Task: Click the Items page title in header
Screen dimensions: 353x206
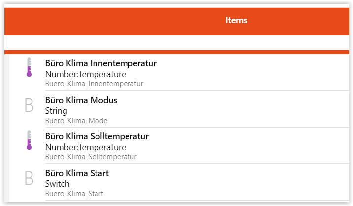Action: pyautogui.click(x=236, y=20)
